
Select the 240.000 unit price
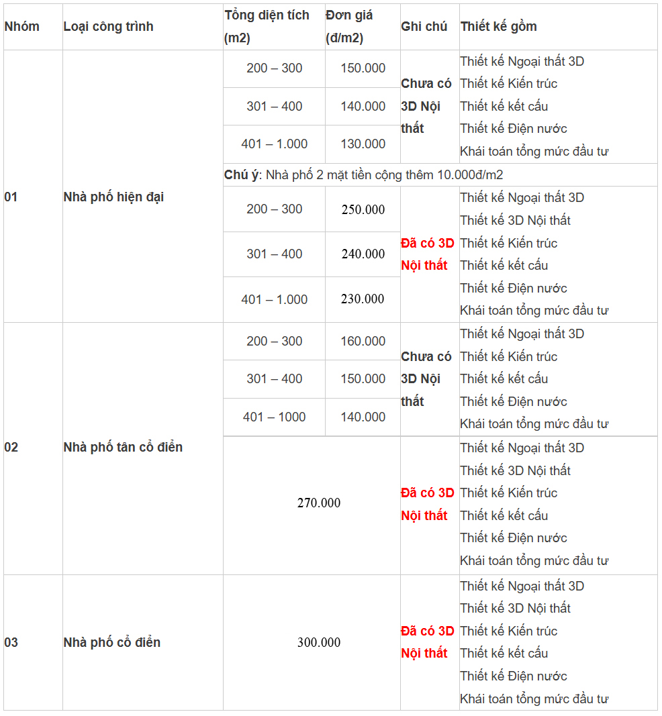click(363, 254)
